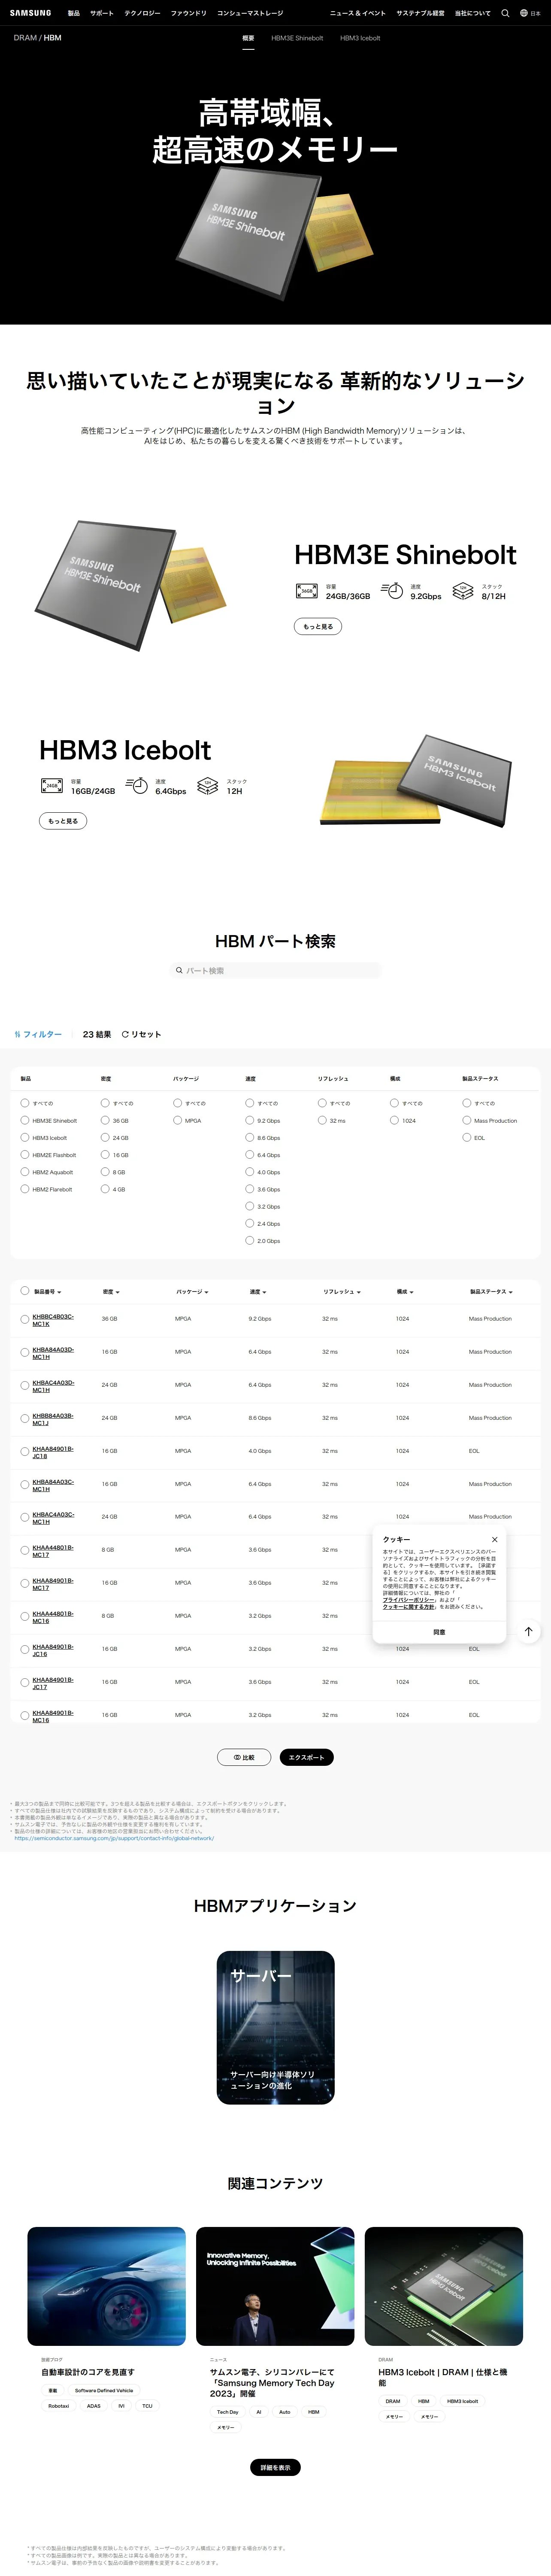
Task: Open the ニュース＆イベント menu
Action: (x=358, y=13)
